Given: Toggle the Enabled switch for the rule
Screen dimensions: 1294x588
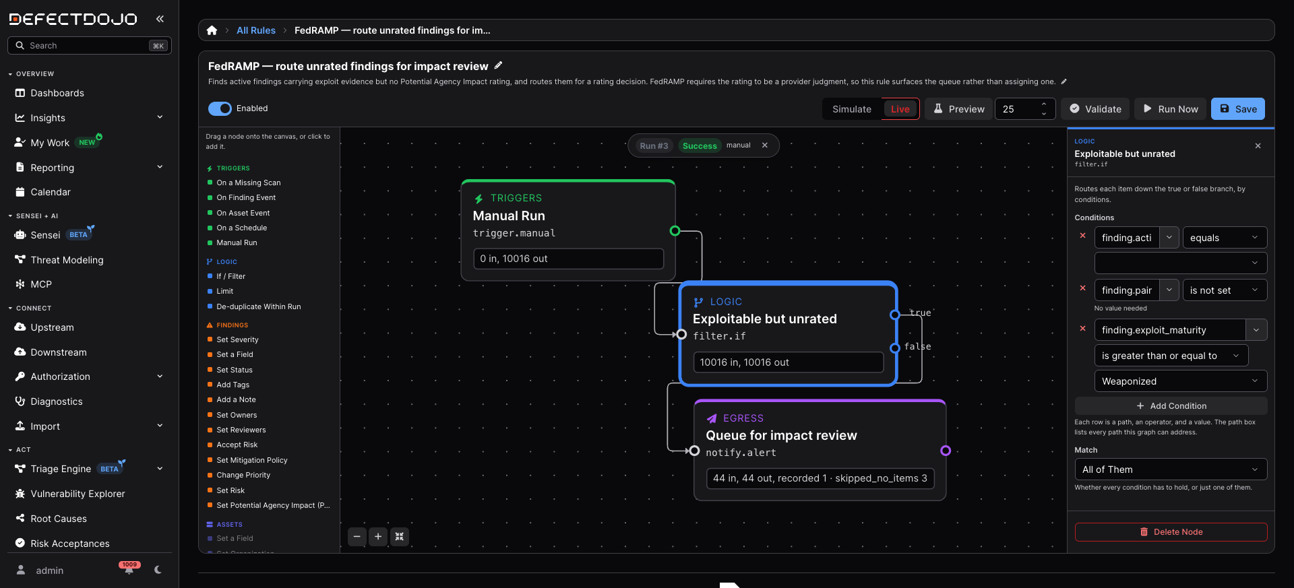Looking at the screenshot, I should coord(220,108).
